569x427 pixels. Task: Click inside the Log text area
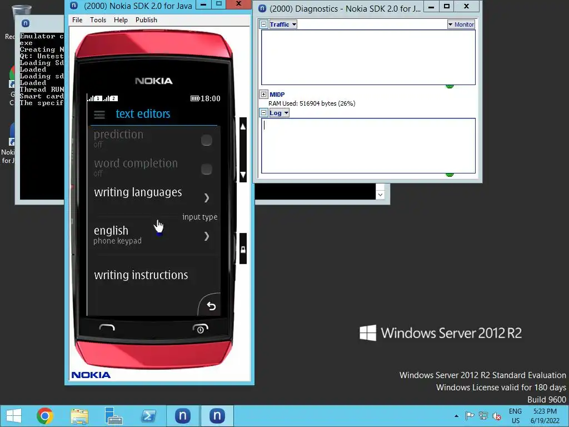coord(368,146)
